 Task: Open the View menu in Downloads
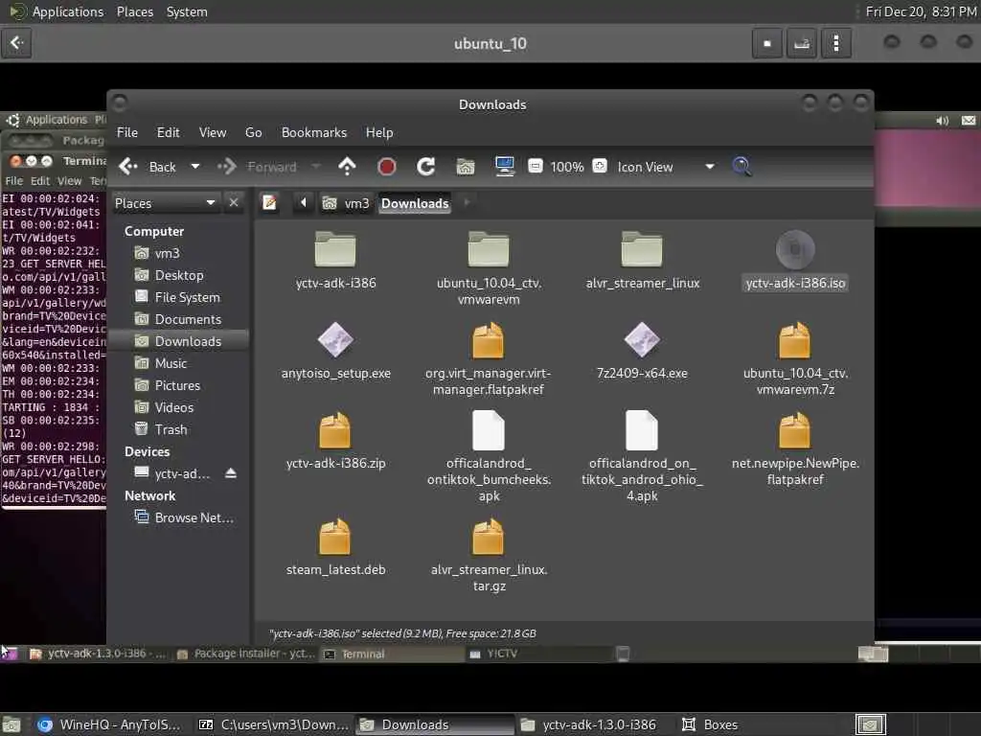(x=213, y=132)
